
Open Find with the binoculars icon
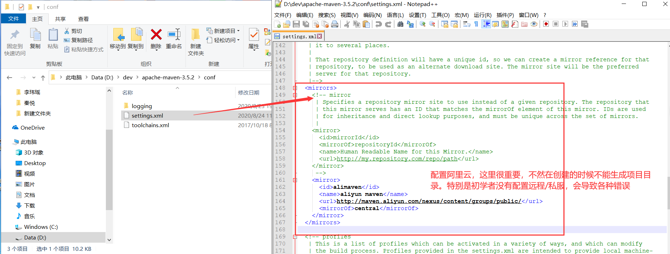[400, 24]
